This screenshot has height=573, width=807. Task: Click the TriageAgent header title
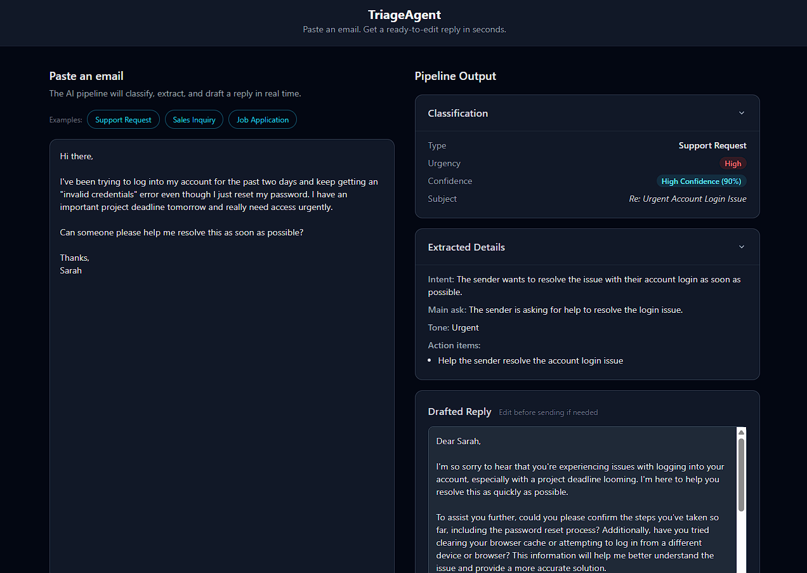click(x=403, y=14)
